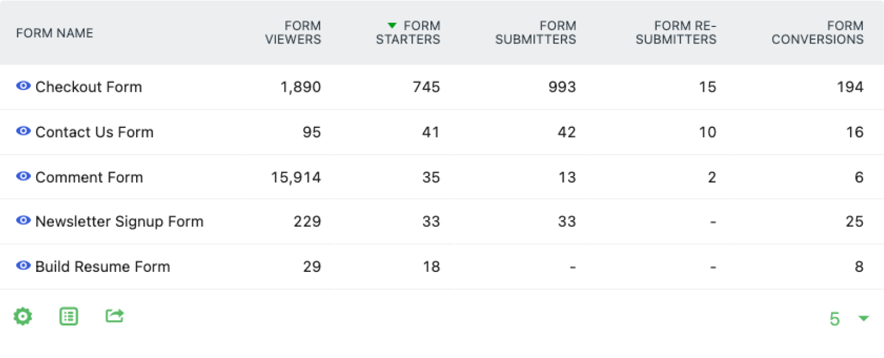Click the Comment Form viewers value 15,914
The width and height of the screenshot is (884, 358).
[x=296, y=177]
